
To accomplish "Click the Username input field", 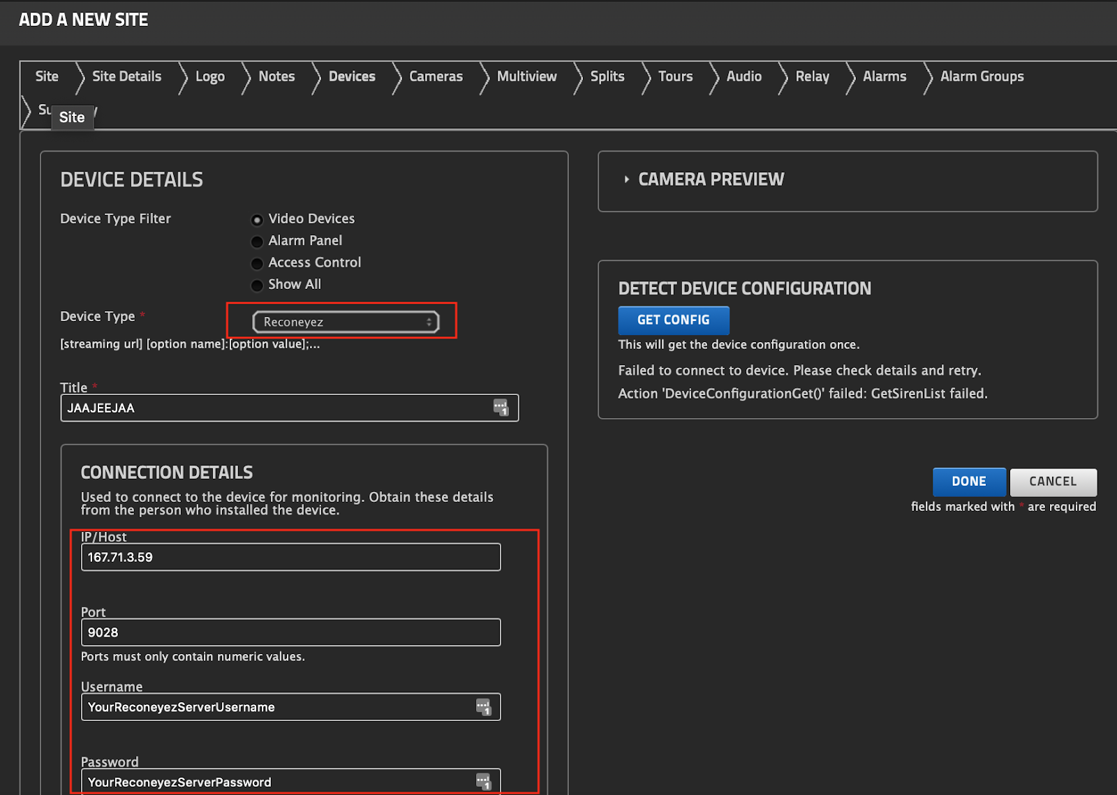I will (290, 707).
